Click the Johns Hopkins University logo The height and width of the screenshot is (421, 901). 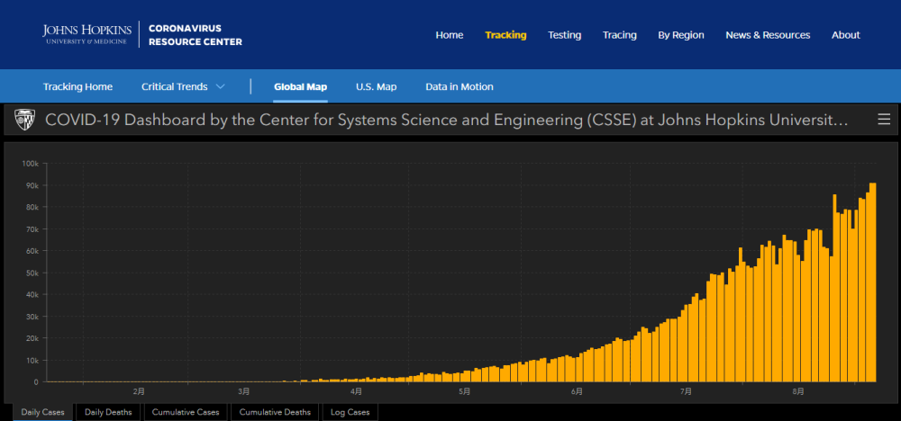(86, 35)
